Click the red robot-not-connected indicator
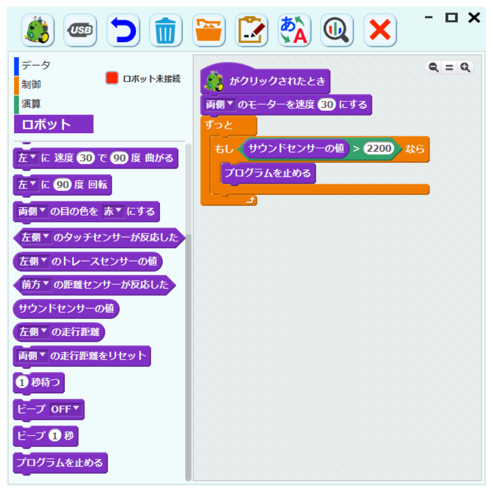This screenshot has width=493, height=493. tap(112, 78)
